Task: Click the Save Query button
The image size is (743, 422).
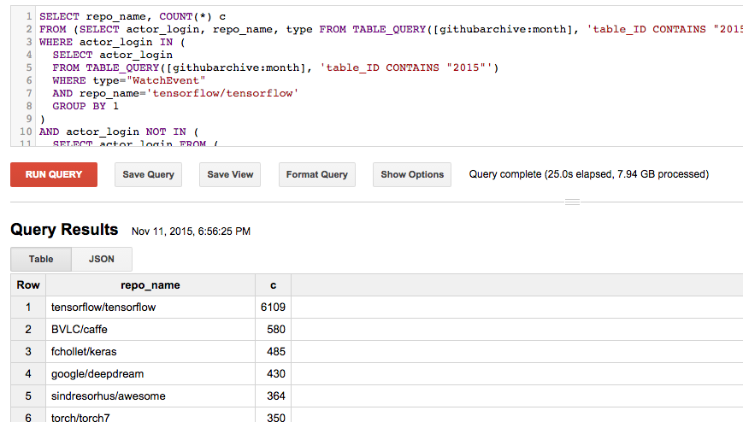Action: pos(148,174)
